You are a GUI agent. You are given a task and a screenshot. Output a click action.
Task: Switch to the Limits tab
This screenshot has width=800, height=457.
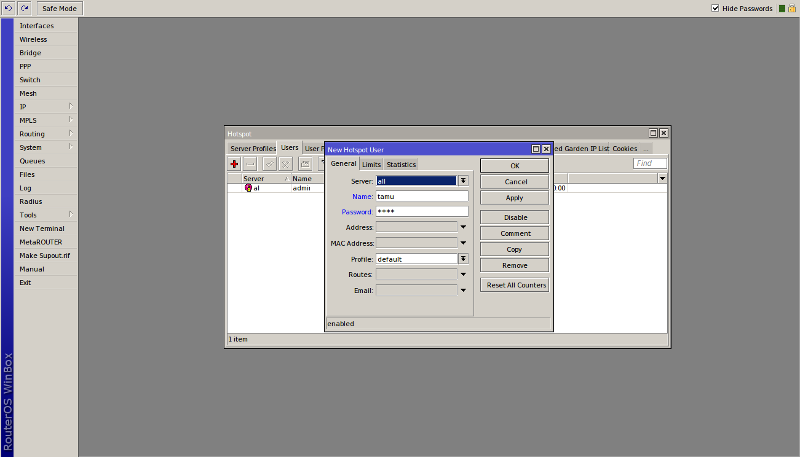371,165
